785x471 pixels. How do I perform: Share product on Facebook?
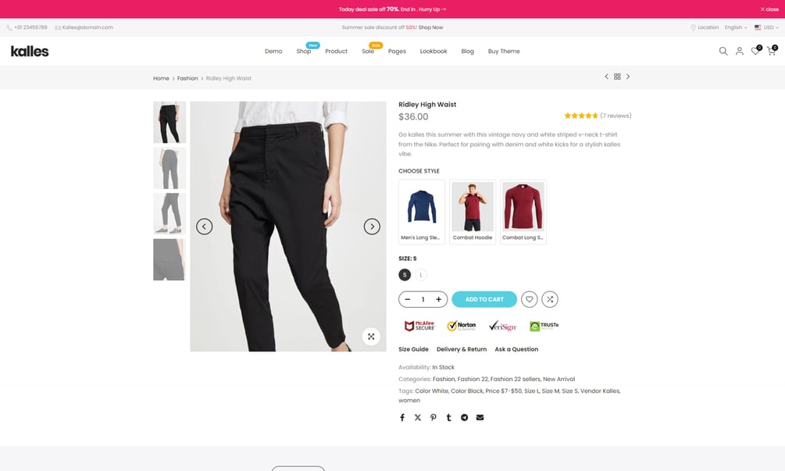[x=402, y=417]
